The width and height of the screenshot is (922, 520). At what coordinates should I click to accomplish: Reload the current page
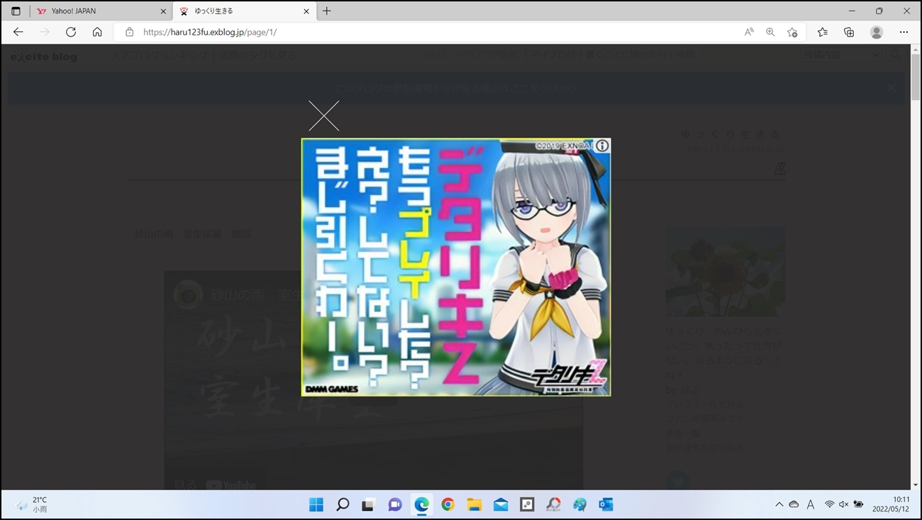(70, 32)
